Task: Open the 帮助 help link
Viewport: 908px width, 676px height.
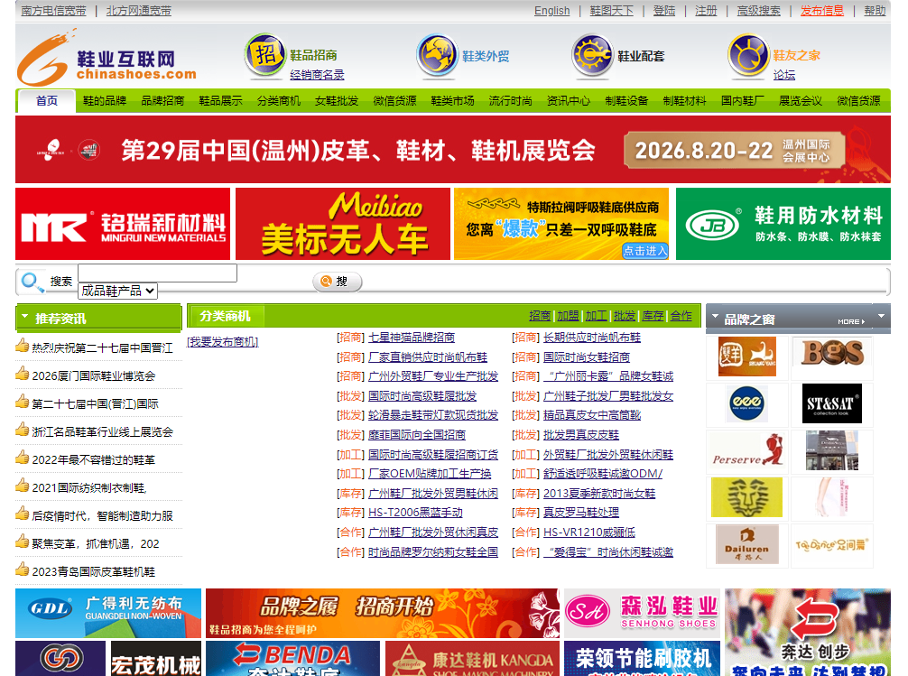Action: coord(875,11)
